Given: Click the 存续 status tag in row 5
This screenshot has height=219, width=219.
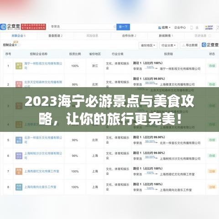Looking at the screenshot, I should pos(212,140).
